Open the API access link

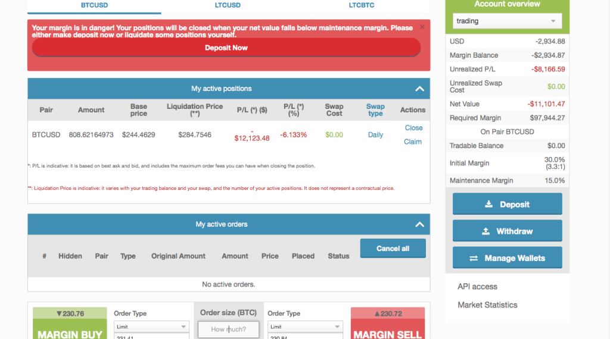[x=477, y=287]
